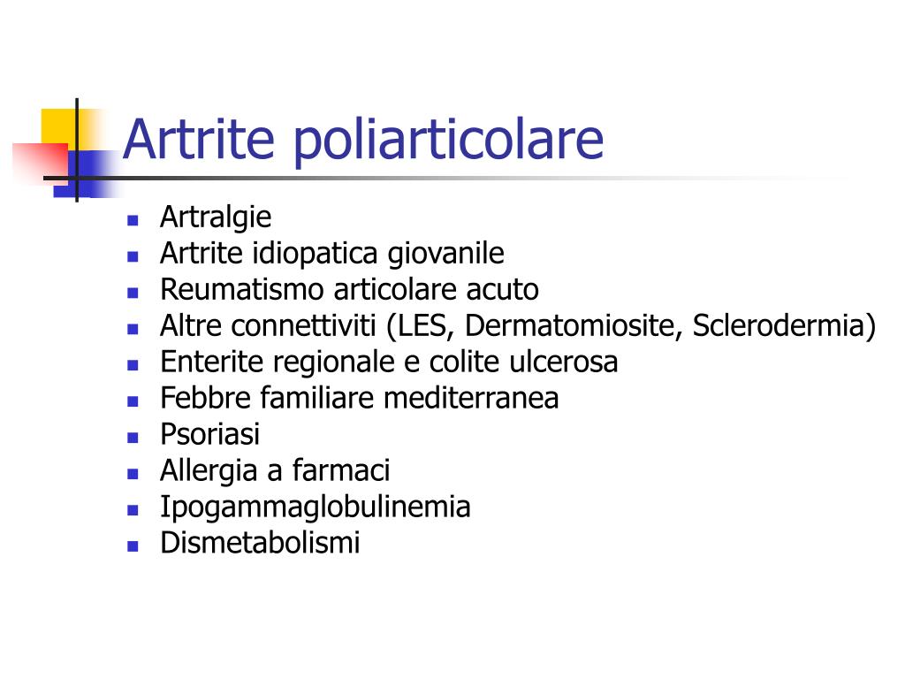The height and width of the screenshot is (679, 905).
Task: Click the word 'Sclerodermia)' in the list
Action: (x=784, y=326)
